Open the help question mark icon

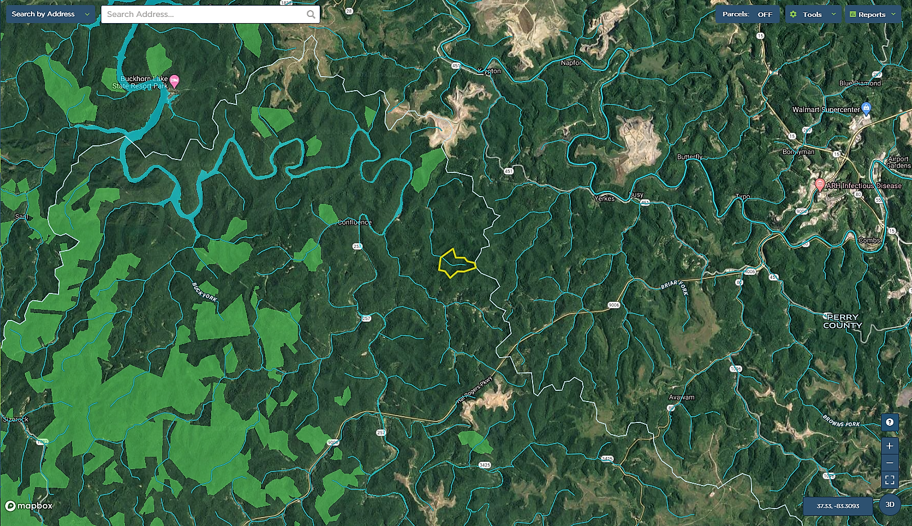click(x=889, y=422)
